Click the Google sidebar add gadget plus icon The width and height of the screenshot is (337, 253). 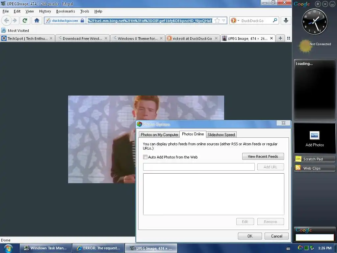pyautogui.click(x=318, y=4)
